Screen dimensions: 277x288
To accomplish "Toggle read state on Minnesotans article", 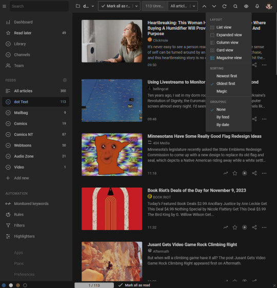I will tap(245, 173).
